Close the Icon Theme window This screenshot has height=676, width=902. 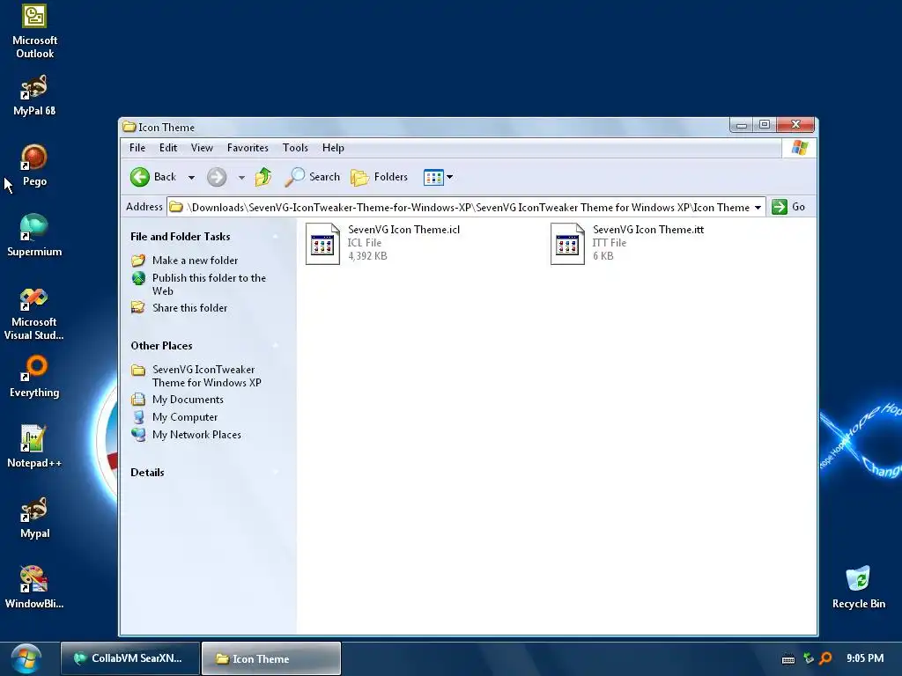[x=795, y=125]
